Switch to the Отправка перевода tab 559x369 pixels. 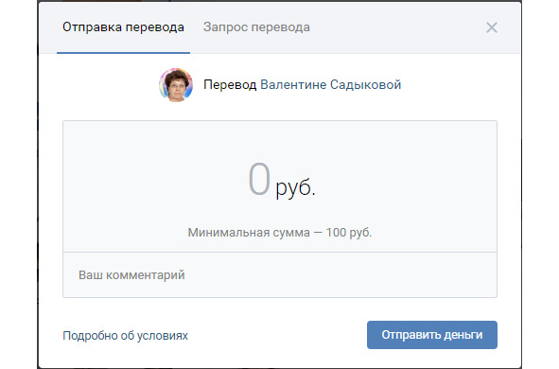point(123,27)
